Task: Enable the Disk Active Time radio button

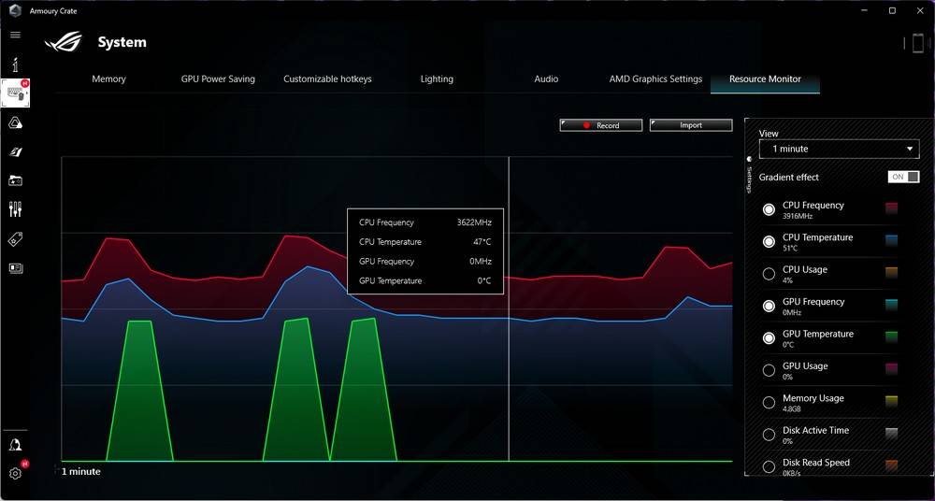Action: tap(770, 435)
